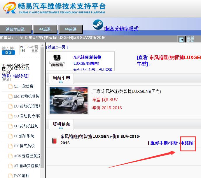Select EC 发动机控制 tree item
The image size is (201, 178).
pyautogui.click(x=26, y=126)
